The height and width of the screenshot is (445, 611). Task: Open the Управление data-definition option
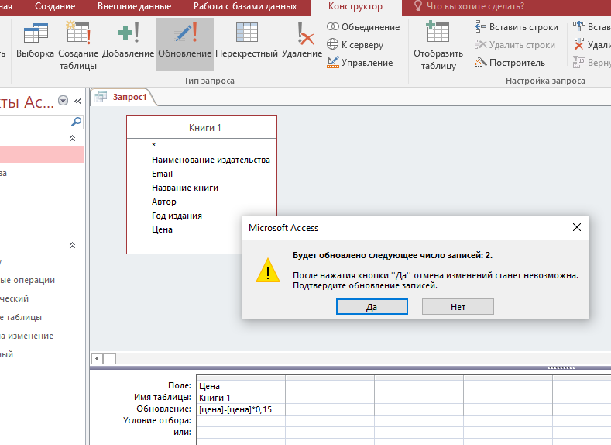pos(359,63)
